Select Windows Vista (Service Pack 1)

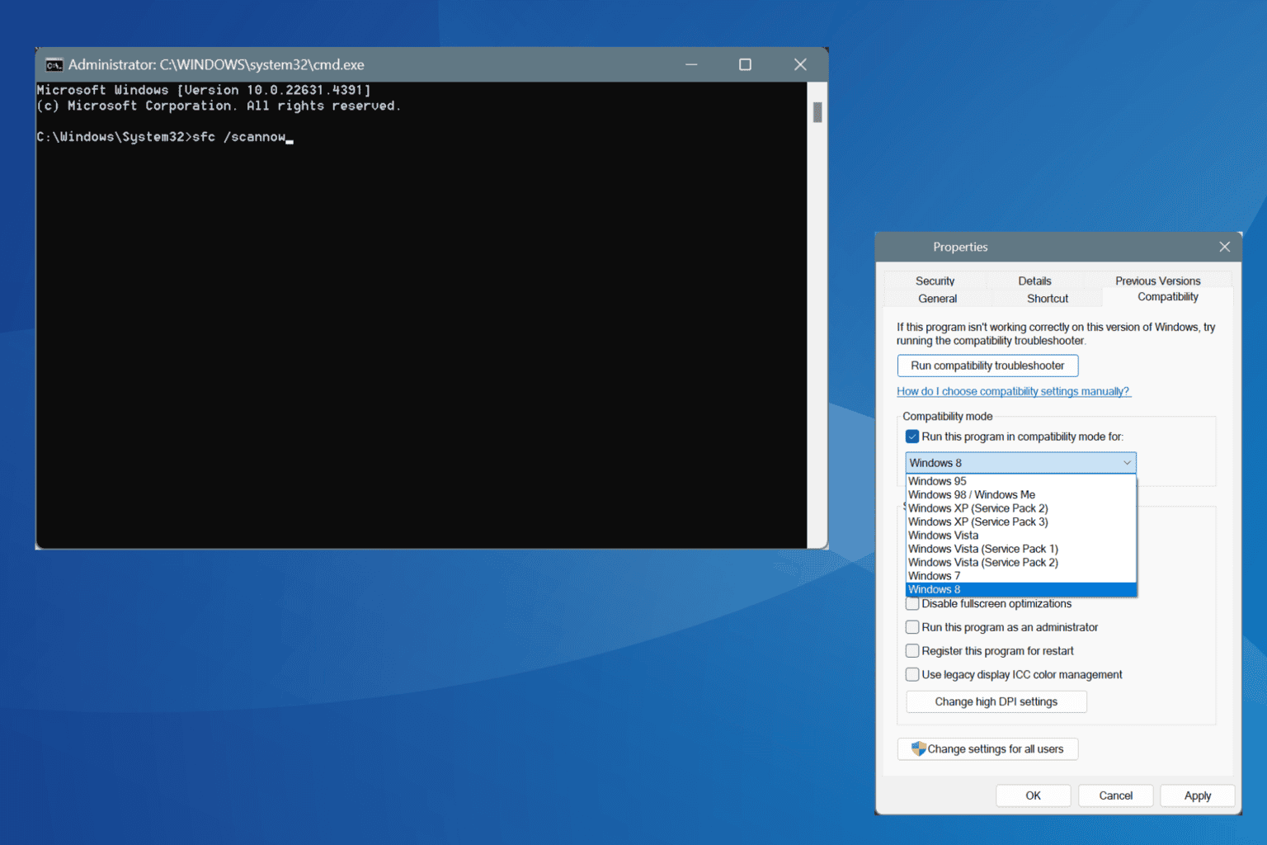[x=1020, y=549]
